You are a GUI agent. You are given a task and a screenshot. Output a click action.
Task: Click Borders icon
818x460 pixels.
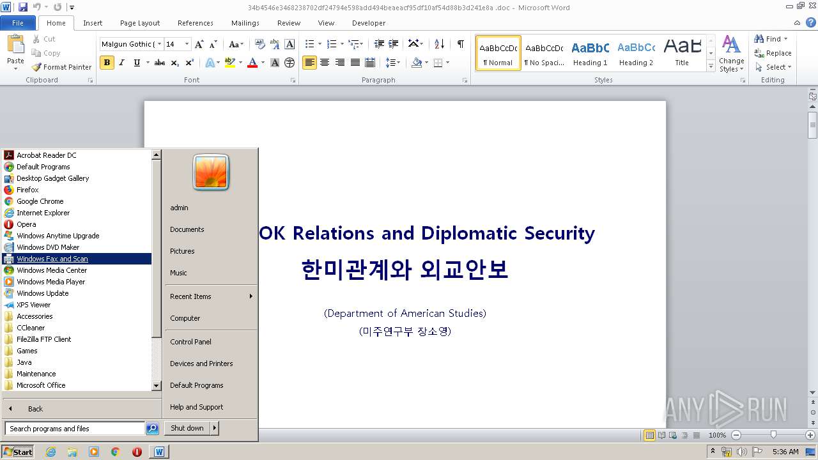point(438,63)
